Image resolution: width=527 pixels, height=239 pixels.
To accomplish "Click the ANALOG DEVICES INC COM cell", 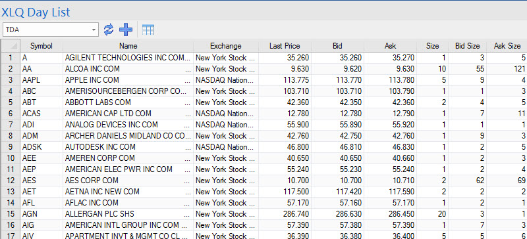I will tap(128, 125).
